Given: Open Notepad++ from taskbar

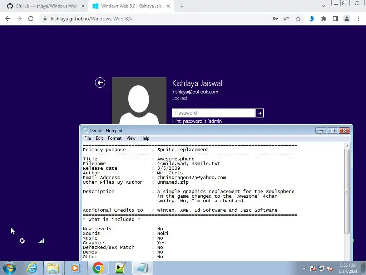Looking at the screenshot, I should [x=120, y=268].
